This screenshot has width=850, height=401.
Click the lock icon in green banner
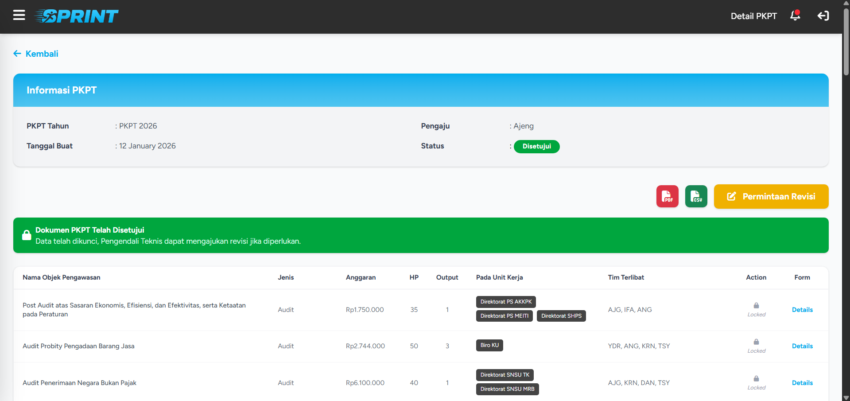click(27, 235)
